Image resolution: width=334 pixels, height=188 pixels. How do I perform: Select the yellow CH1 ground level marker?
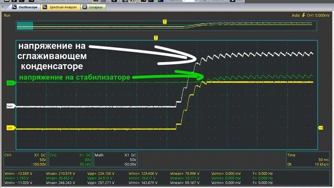pos(11,128)
